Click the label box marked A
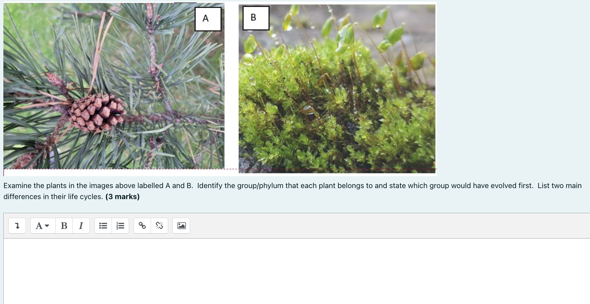590x304 pixels. pyautogui.click(x=208, y=19)
